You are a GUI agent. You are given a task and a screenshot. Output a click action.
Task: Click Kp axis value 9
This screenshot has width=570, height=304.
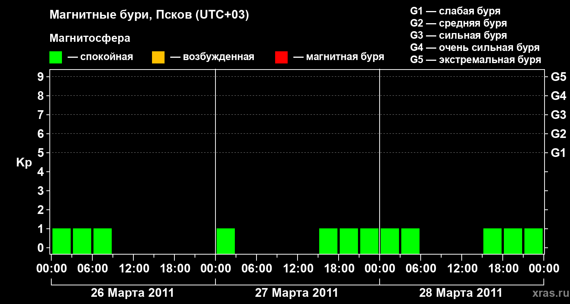point(41,77)
